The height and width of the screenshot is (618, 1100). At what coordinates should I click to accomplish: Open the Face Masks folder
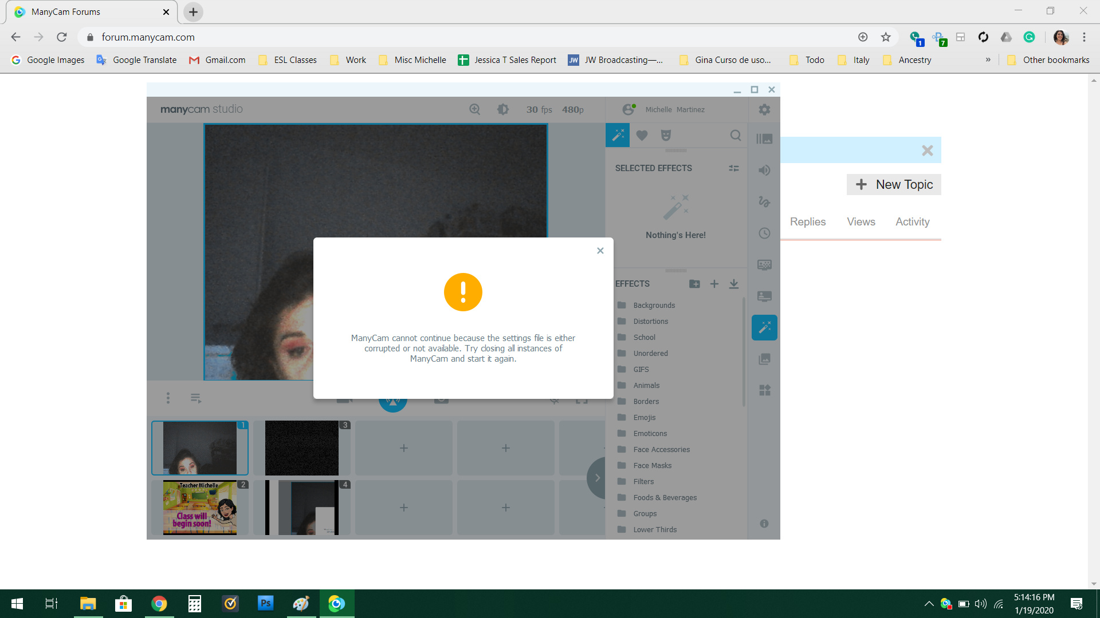[645, 465]
